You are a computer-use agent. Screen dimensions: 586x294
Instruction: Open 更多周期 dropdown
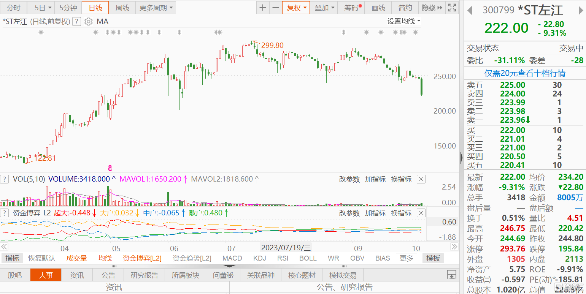point(156,8)
